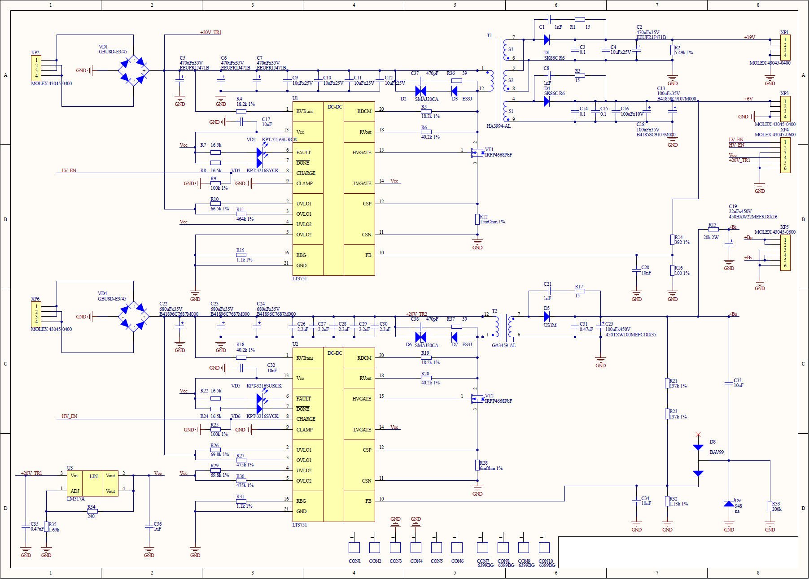Image resolution: width=809 pixels, height=579 pixels.
Task: Click capacitor C19 22uFx450V symbol
Action: [x=729, y=245]
